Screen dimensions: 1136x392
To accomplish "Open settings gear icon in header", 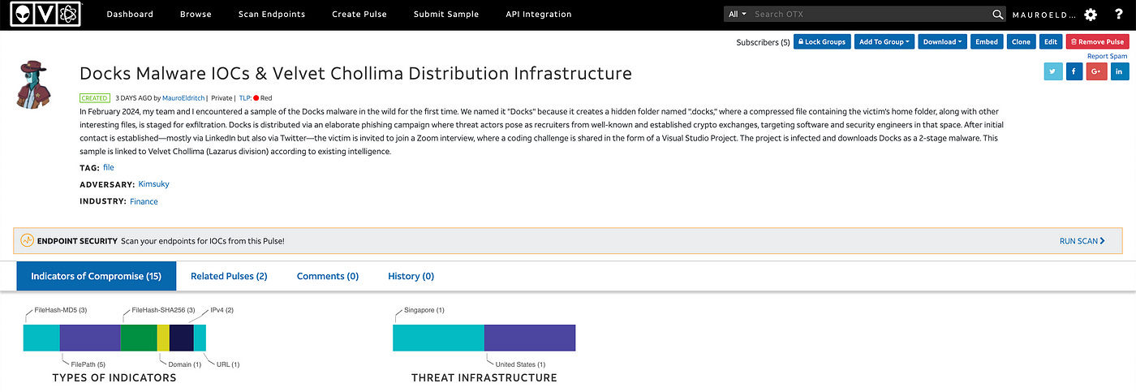I will click(1090, 15).
